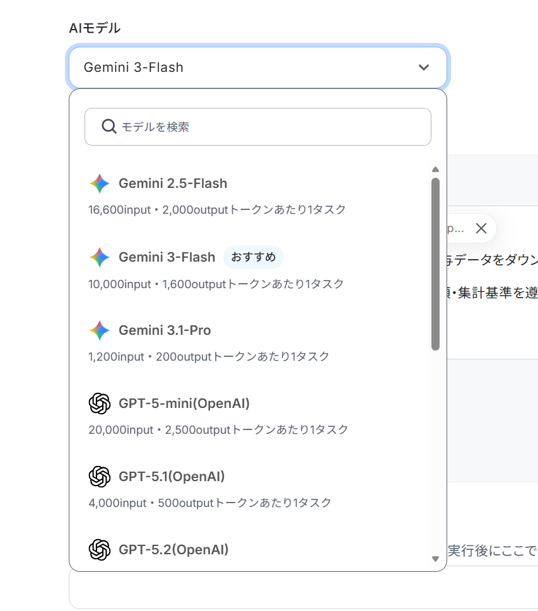The width and height of the screenshot is (538, 611).
Task: Remove the tag using its X button
Action: [x=481, y=228]
